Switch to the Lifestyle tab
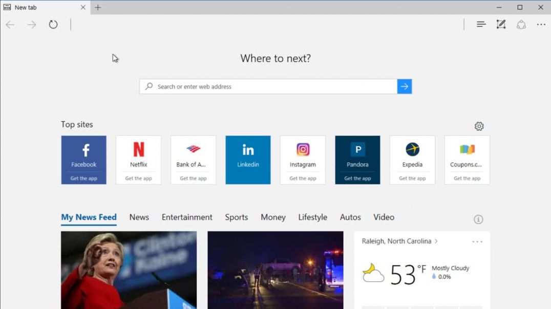 coord(313,217)
